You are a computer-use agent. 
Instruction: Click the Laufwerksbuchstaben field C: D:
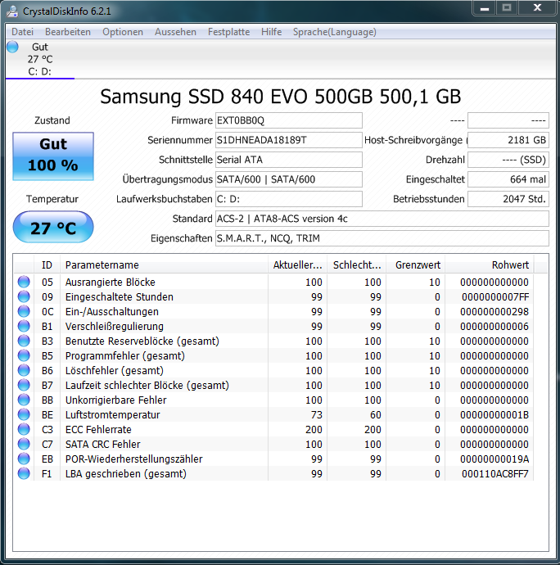click(289, 199)
